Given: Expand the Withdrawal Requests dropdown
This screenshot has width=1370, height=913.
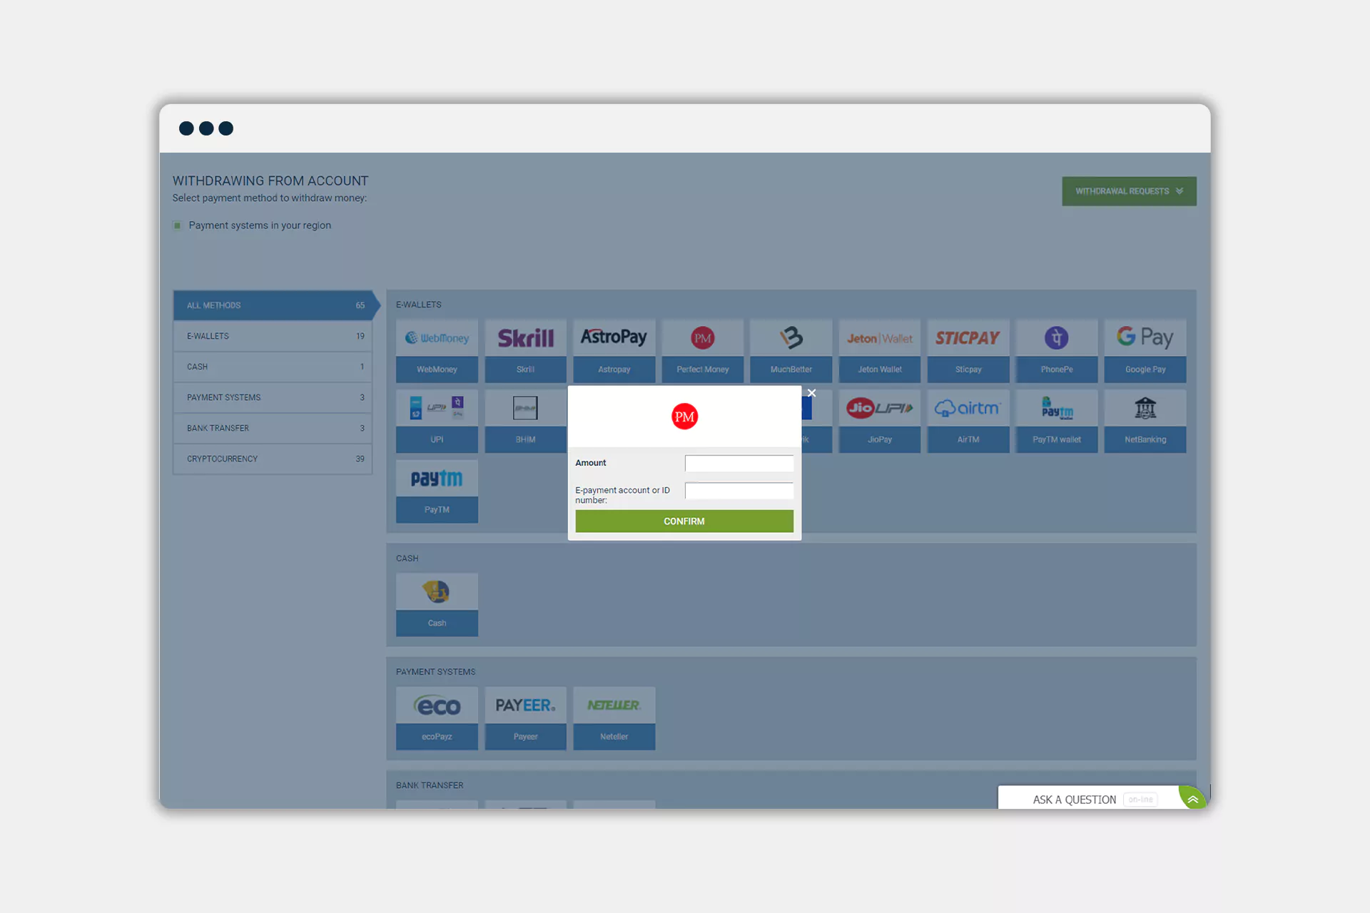Looking at the screenshot, I should (1129, 191).
